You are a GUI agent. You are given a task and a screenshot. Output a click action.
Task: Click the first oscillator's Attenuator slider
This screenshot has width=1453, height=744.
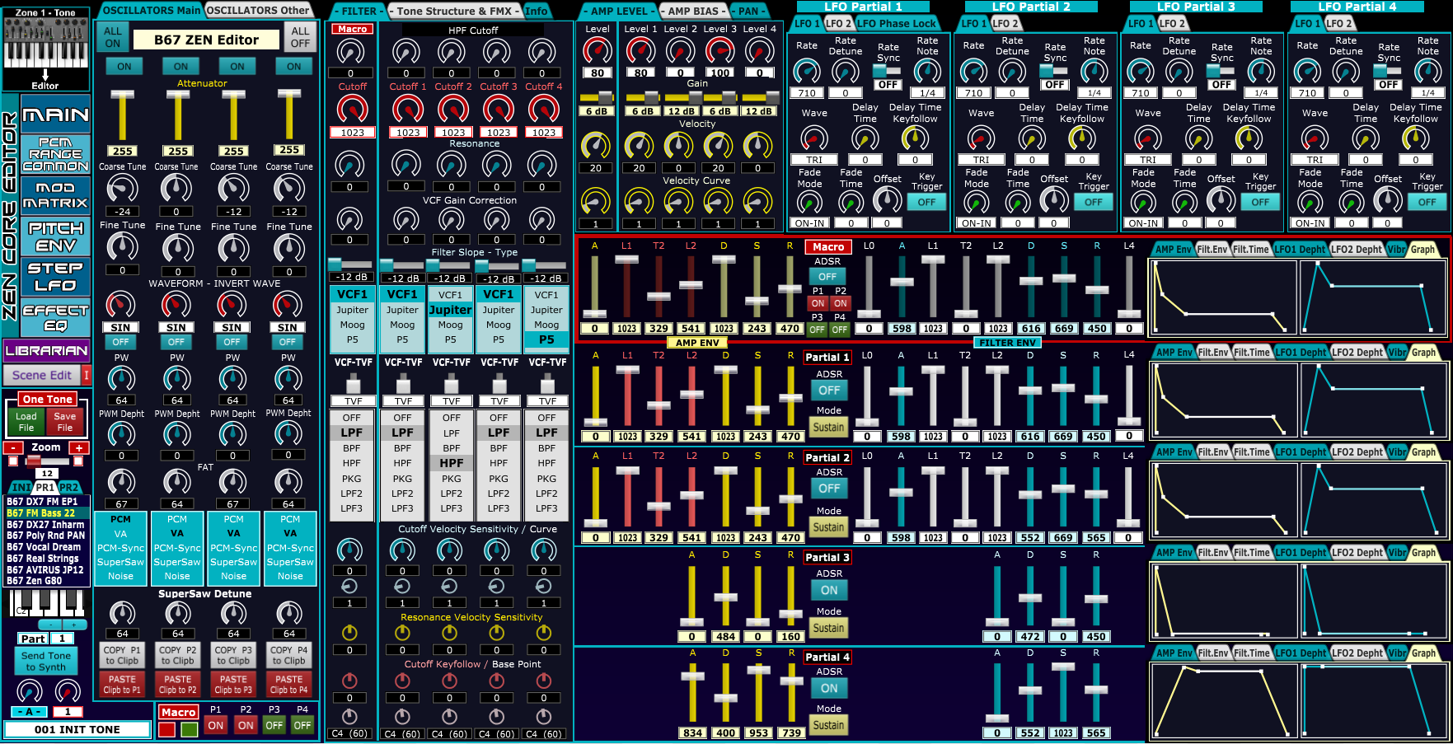point(122,115)
